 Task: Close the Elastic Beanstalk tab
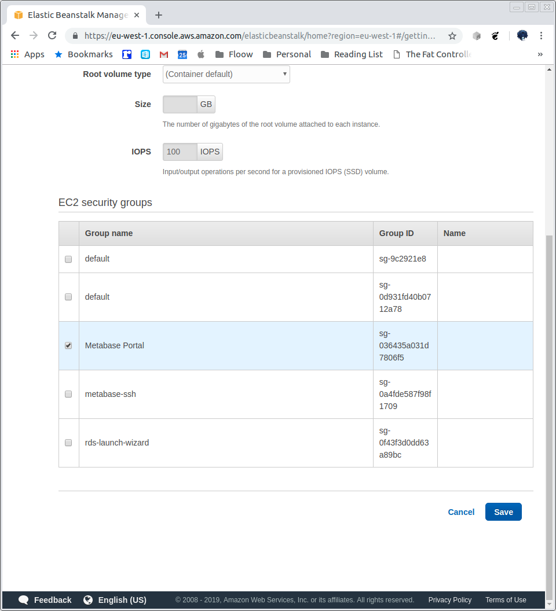click(x=137, y=15)
